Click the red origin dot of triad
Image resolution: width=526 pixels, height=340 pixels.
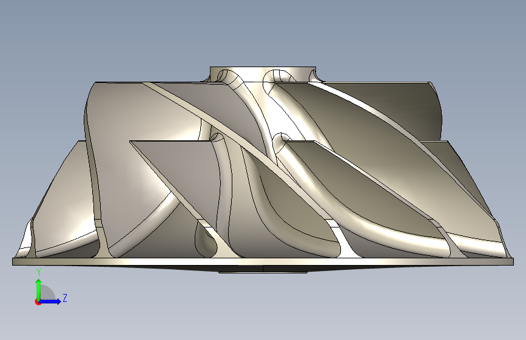pos(38,302)
